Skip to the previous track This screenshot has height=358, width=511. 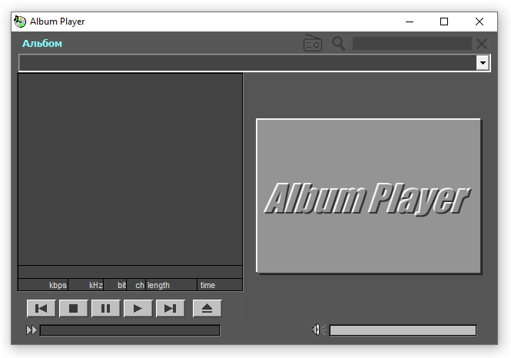pyautogui.click(x=41, y=308)
